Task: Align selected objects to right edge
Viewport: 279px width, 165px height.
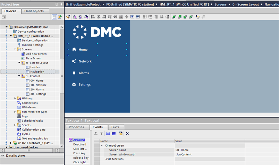Action: tap(104, 17)
